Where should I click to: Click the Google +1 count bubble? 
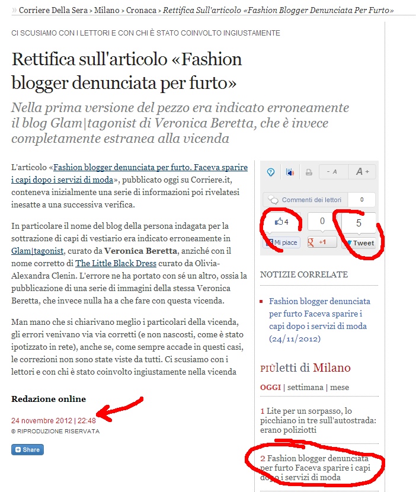(x=322, y=221)
